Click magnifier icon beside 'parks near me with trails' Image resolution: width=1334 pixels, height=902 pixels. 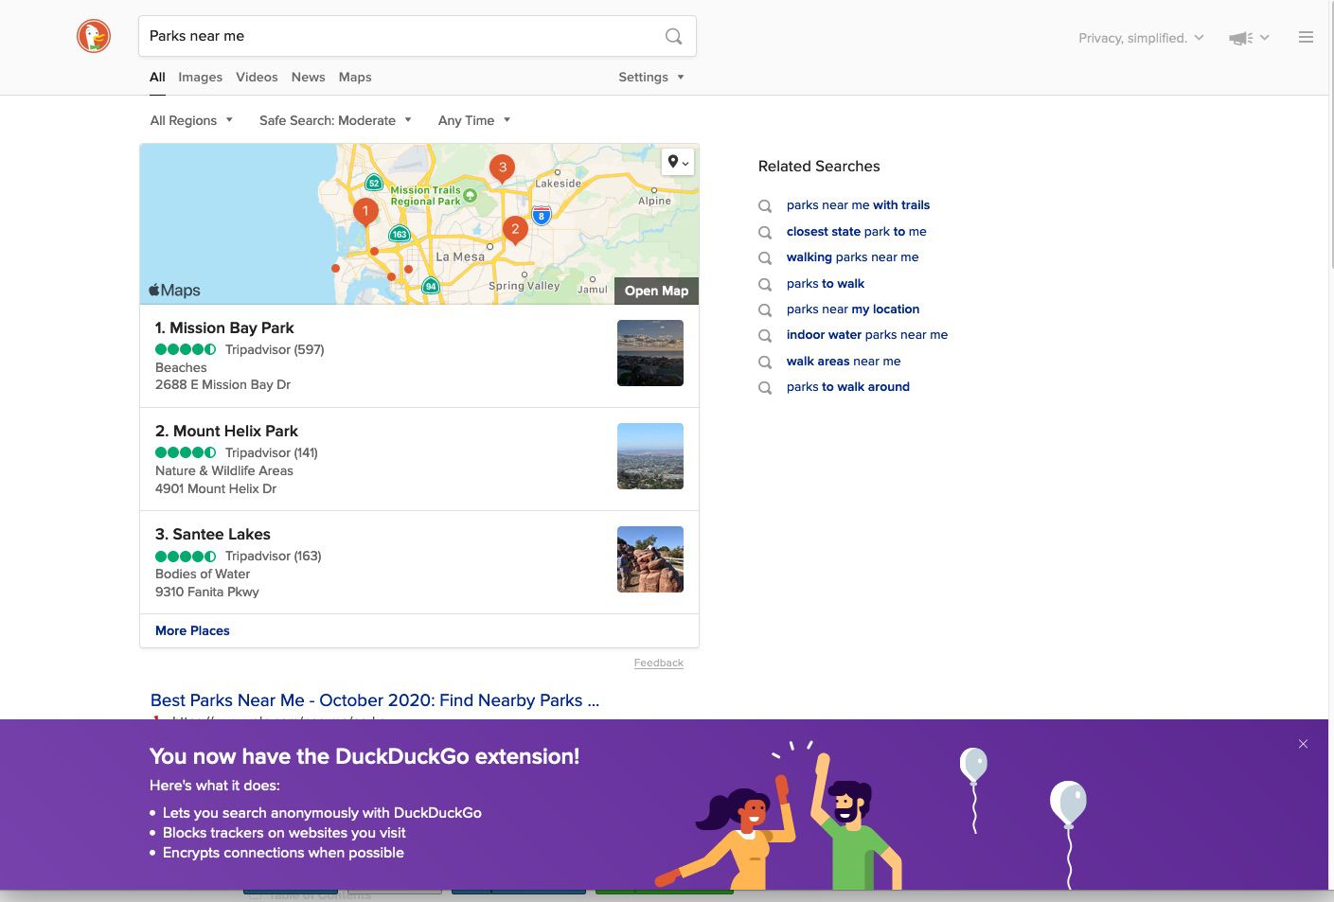click(765, 206)
